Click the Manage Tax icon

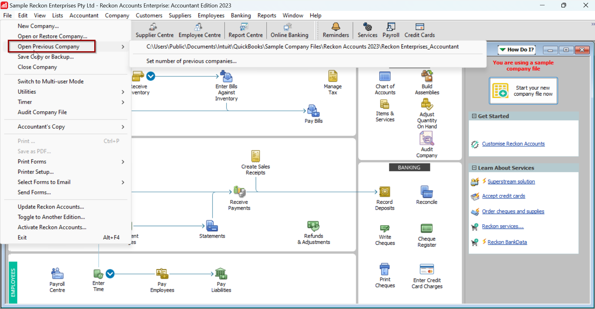[x=332, y=76]
